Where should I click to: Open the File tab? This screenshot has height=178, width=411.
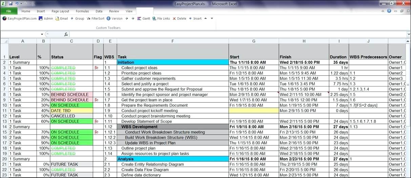pos(8,11)
